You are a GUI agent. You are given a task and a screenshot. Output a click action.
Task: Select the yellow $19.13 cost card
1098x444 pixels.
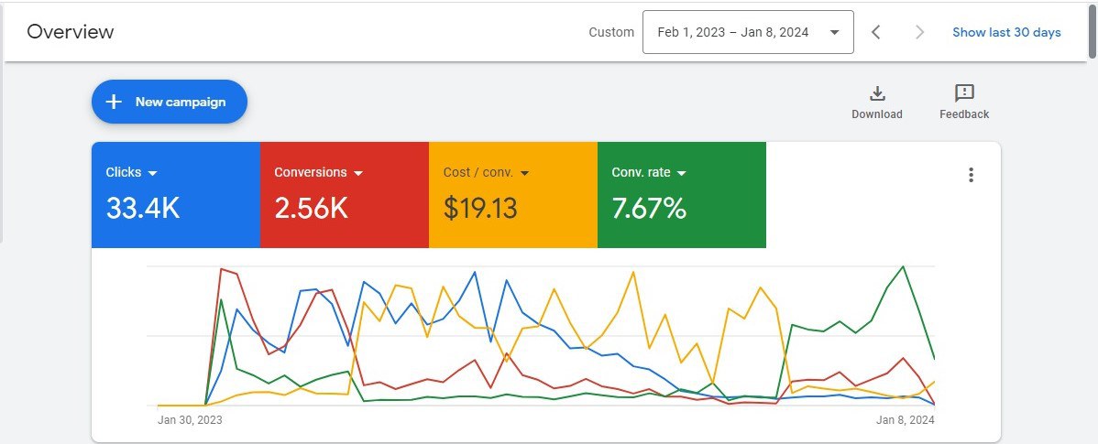tap(513, 195)
